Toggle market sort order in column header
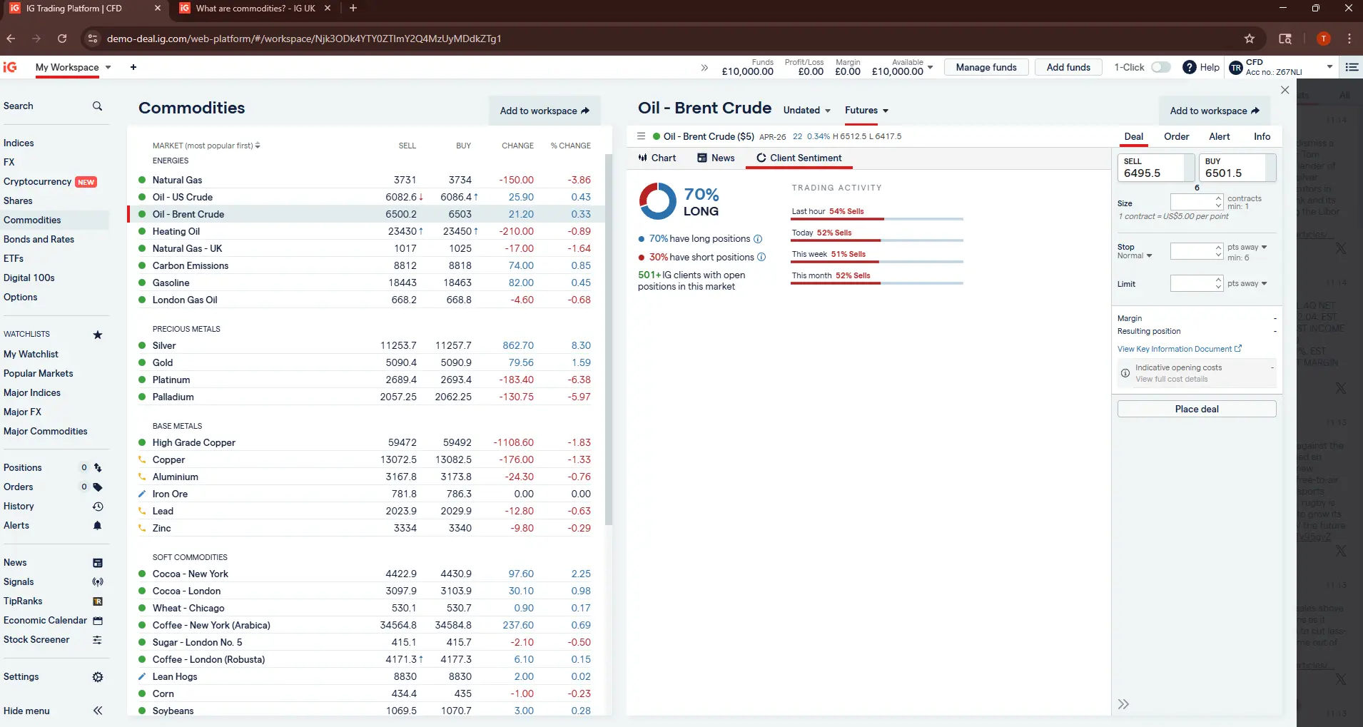1363x727 pixels. coord(258,146)
